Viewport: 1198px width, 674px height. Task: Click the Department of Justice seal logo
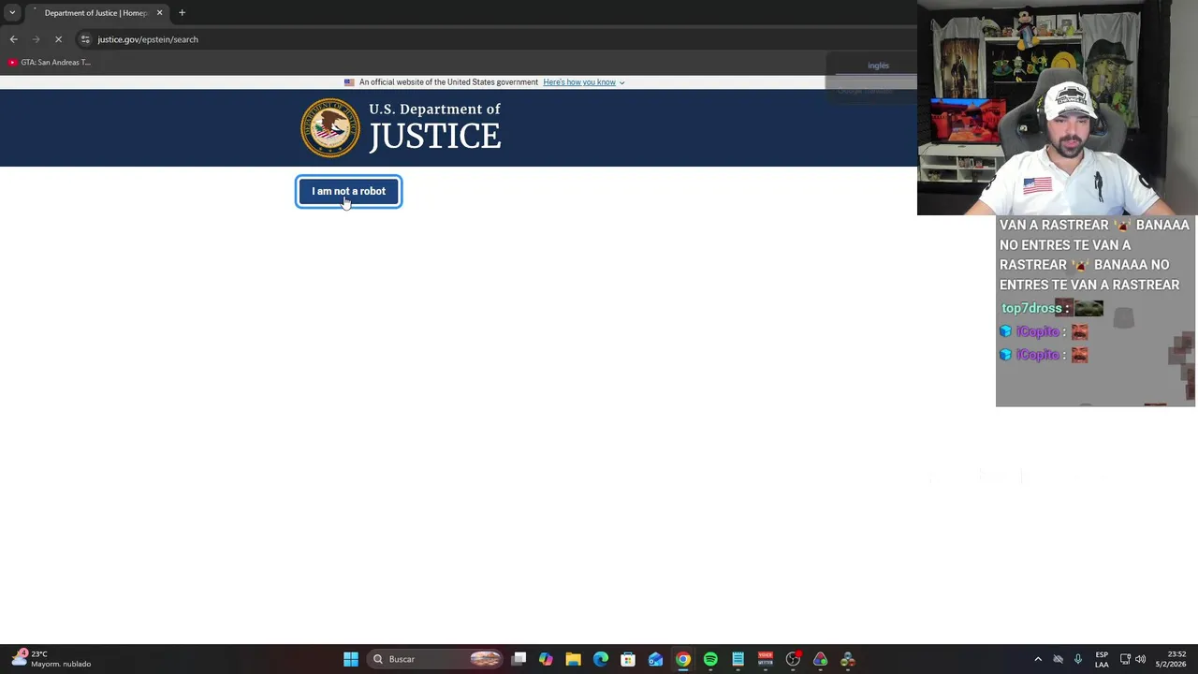pyautogui.click(x=329, y=128)
